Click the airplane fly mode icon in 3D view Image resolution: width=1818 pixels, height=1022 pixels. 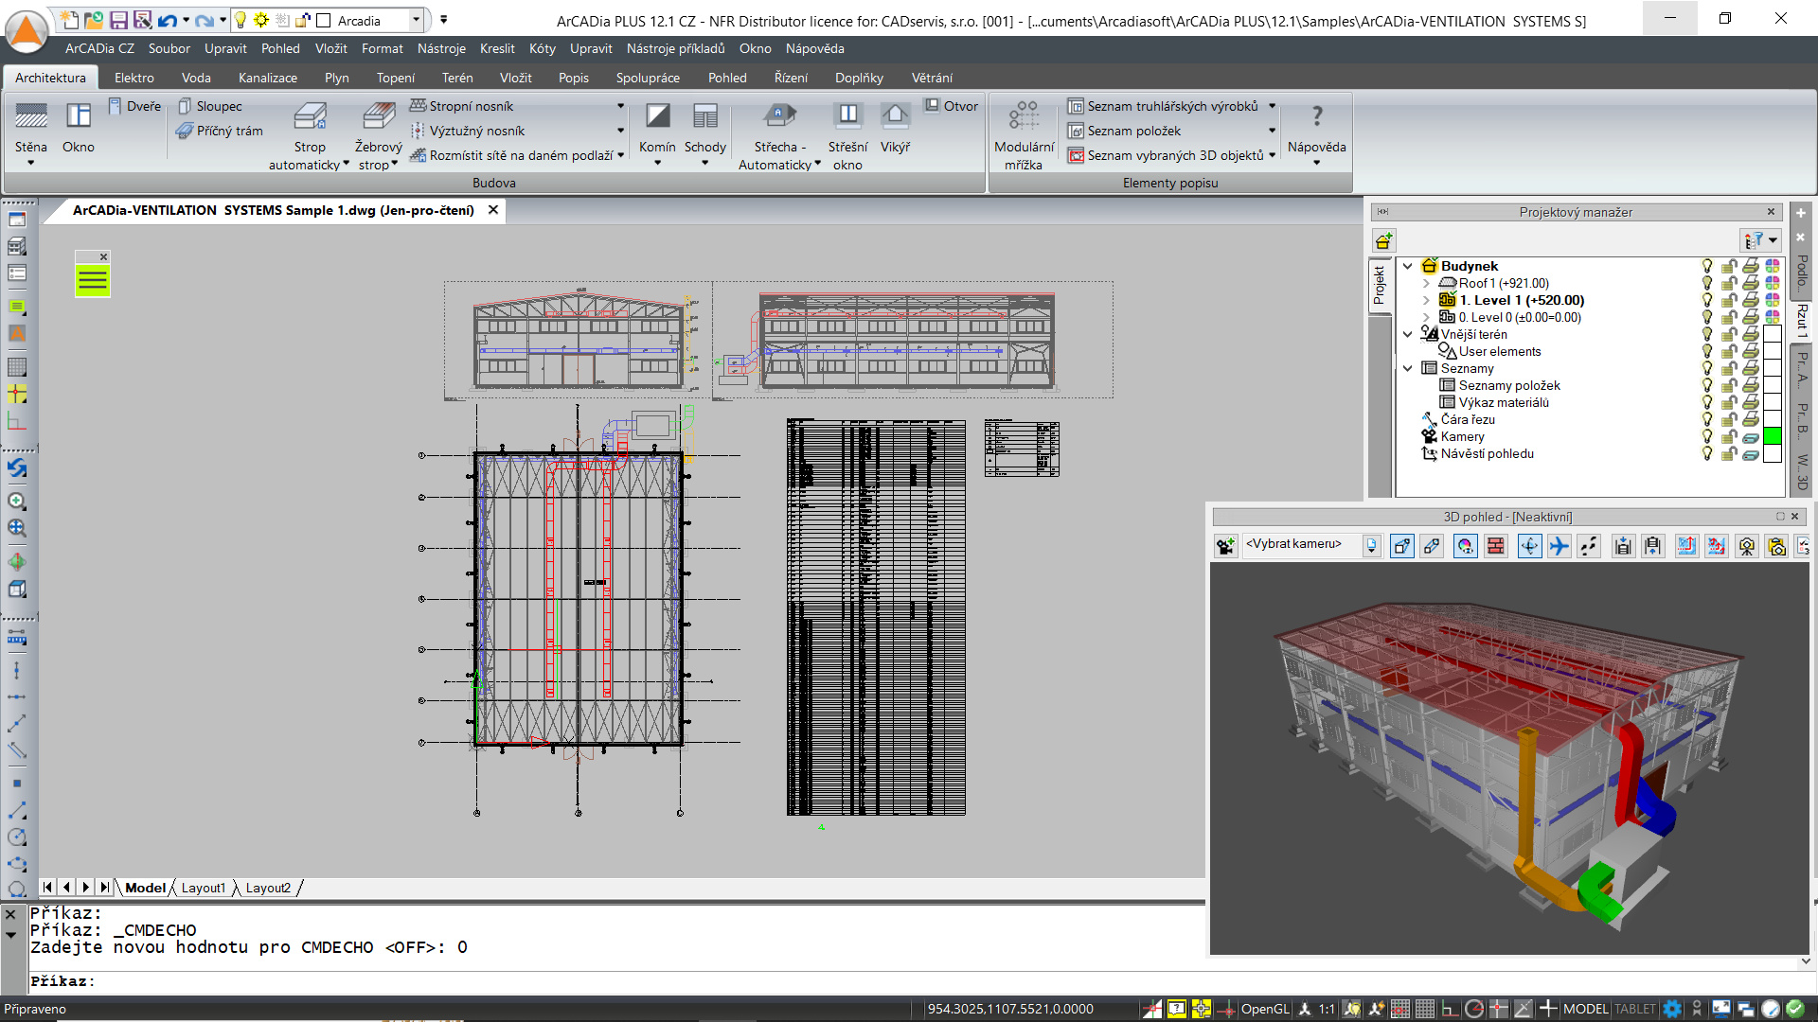pyautogui.click(x=1559, y=546)
